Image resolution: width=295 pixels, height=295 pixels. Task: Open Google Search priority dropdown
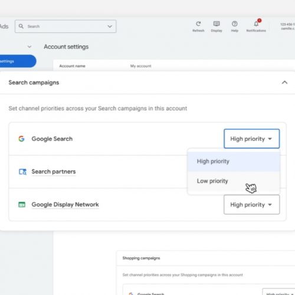click(x=251, y=139)
